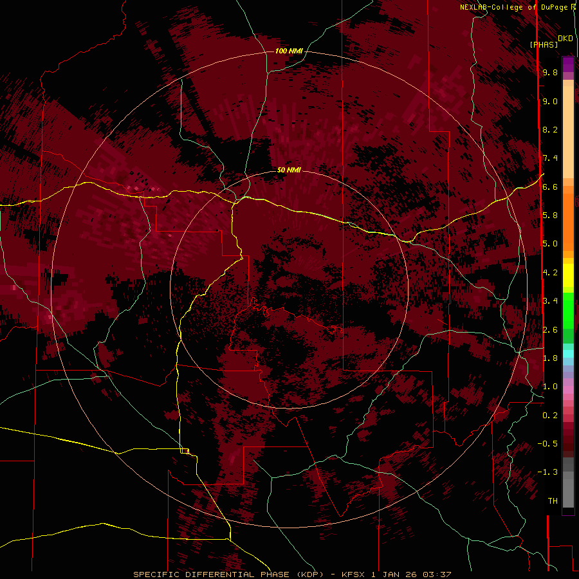Click the 100 NMI range ring label
Screen dimensions: 579x579
289,51
